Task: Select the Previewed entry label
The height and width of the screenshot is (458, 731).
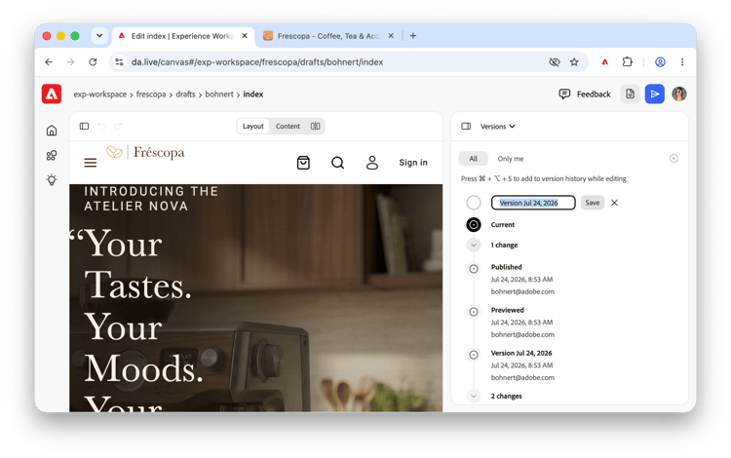Action: pos(507,310)
